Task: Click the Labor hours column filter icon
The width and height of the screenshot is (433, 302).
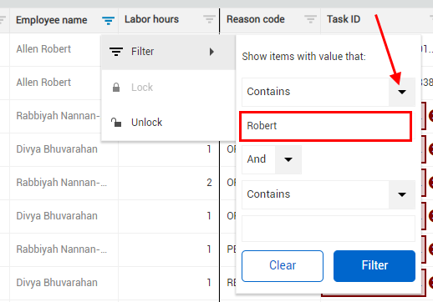Action: pyautogui.click(x=209, y=19)
